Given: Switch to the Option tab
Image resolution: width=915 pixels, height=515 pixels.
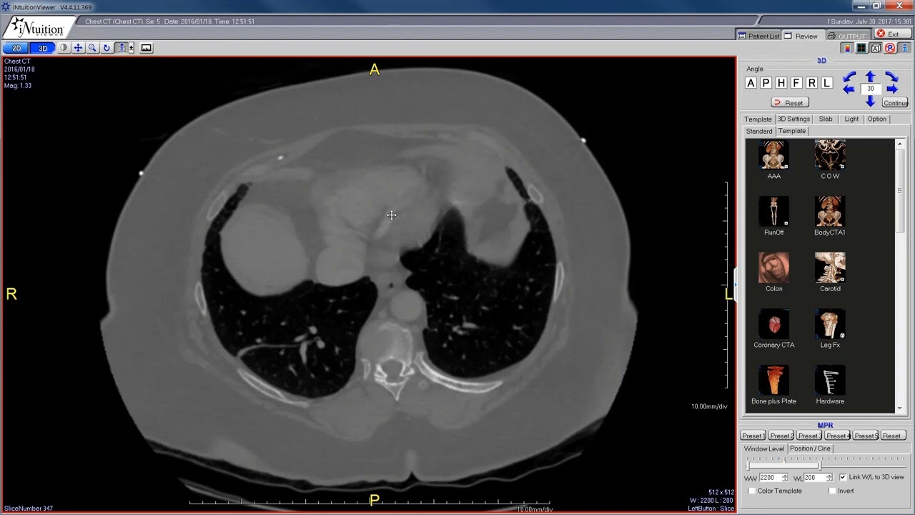Looking at the screenshot, I should tap(877, 119).
